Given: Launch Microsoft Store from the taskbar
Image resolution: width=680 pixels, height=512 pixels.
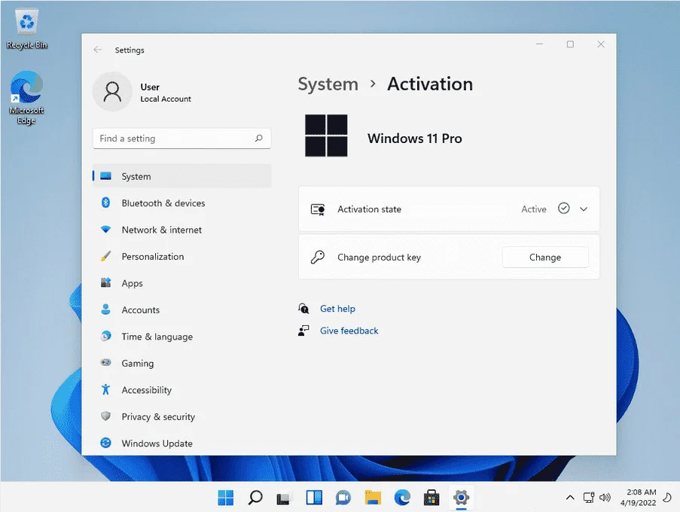Looking at the screenshot, I should 431,497.
